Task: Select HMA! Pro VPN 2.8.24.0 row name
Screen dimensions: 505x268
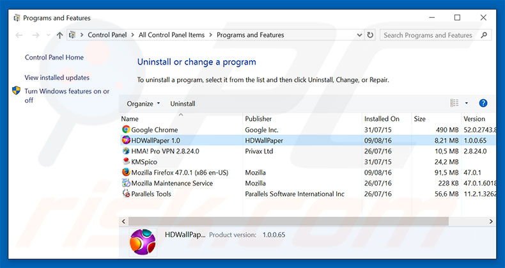Action: click(165, 151)
